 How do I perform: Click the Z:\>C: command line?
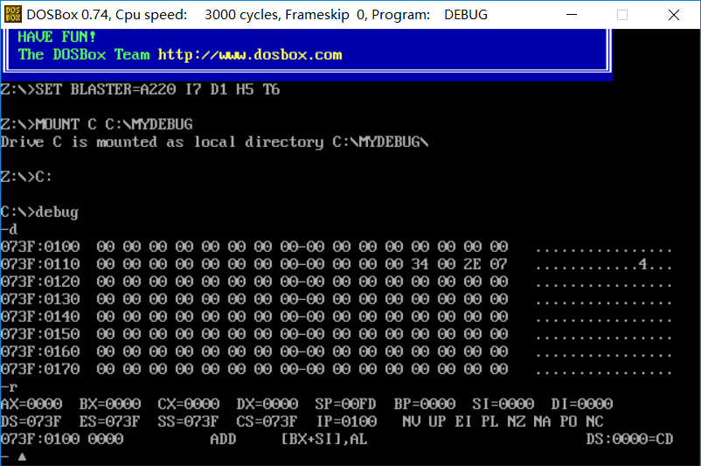26,177
